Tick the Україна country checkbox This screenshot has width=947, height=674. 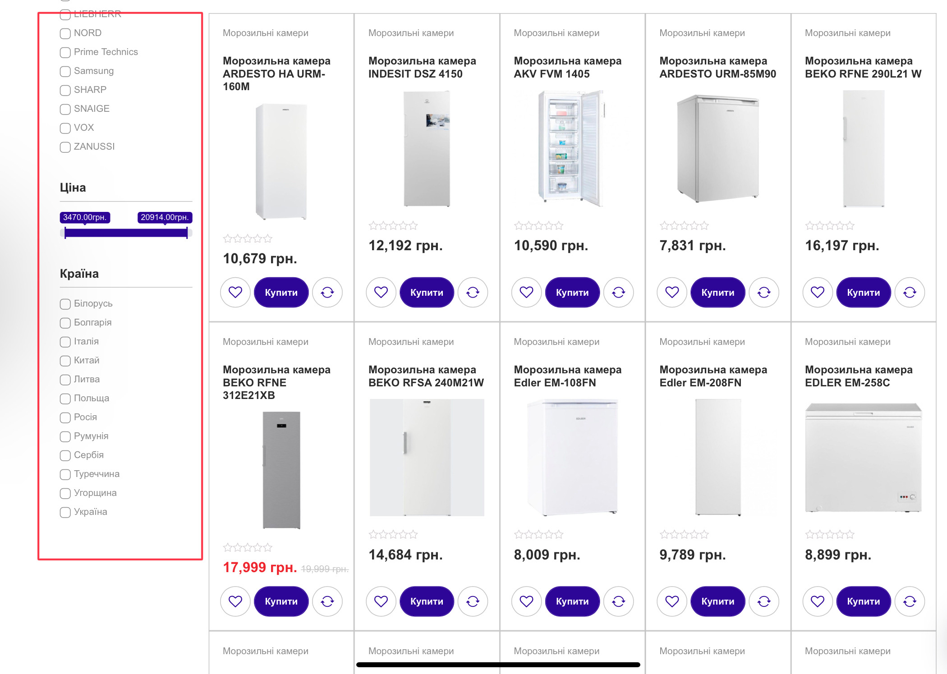[65, 513]
